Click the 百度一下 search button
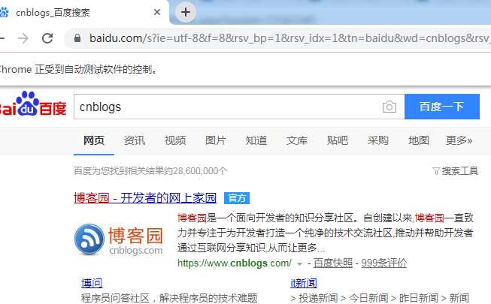Screen dimensions: 491x304 coord(442,107)
